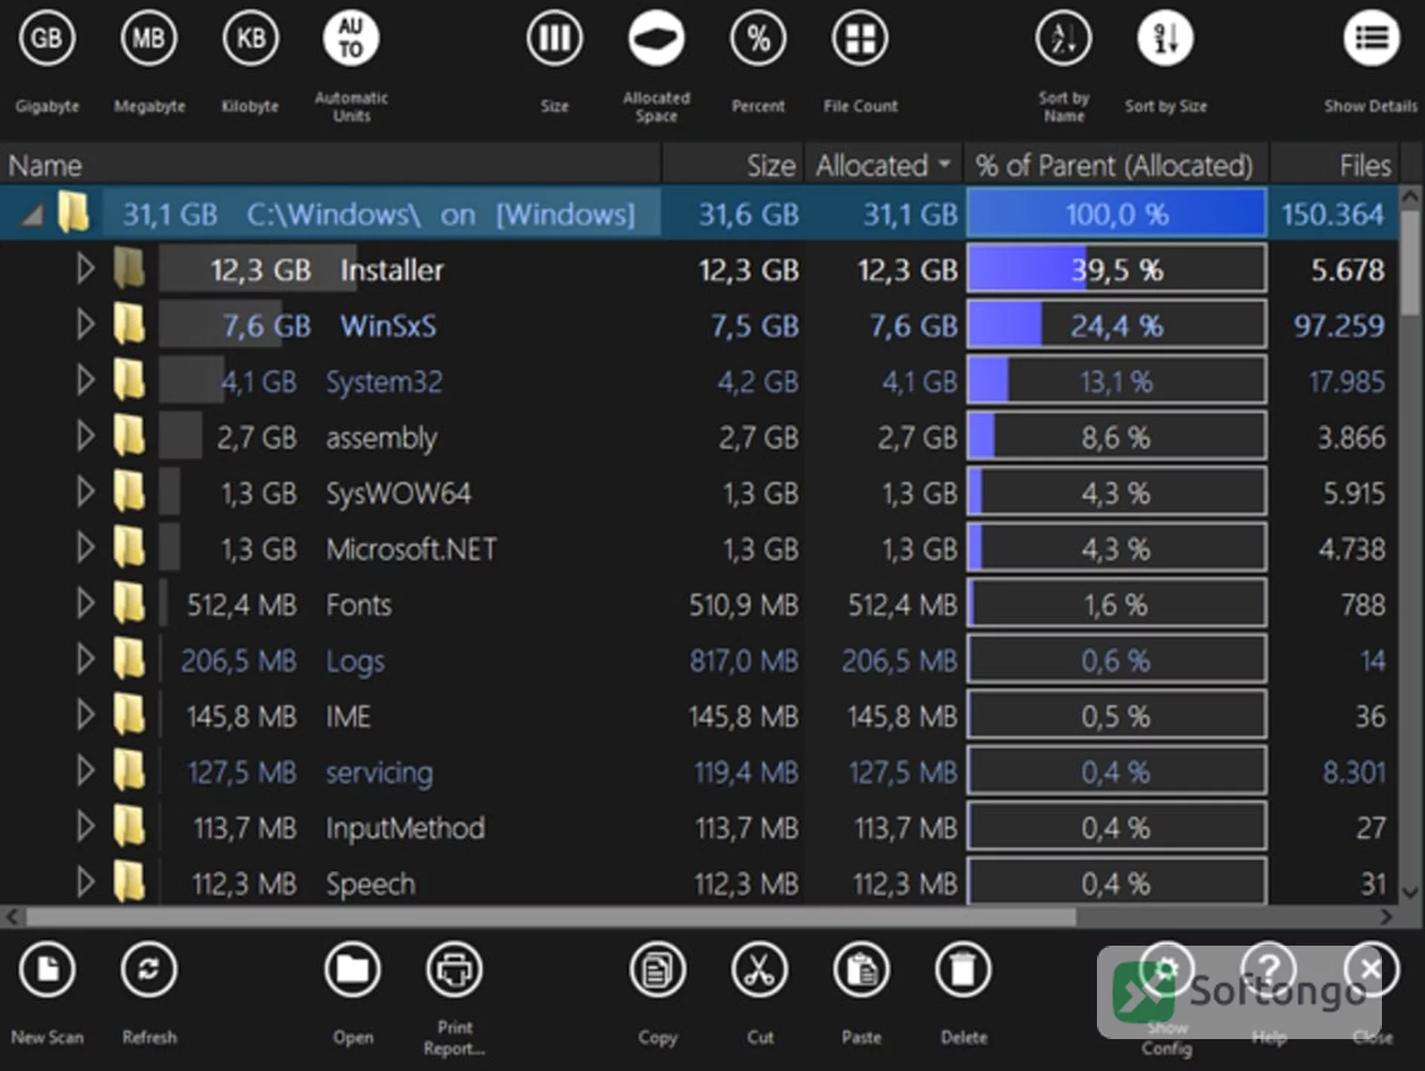Expand the WinSxS folder
Image resolution: width=1425 pixels, height=1071 pixels.
85,325
